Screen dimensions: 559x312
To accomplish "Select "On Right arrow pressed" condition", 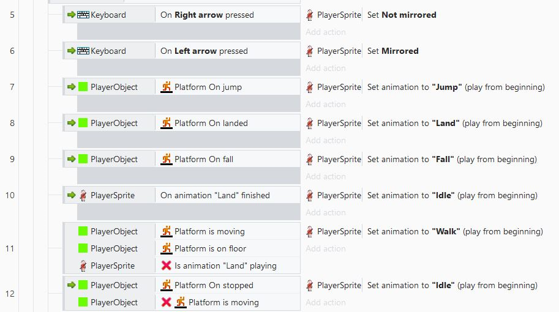I will [x=207, y=15].
